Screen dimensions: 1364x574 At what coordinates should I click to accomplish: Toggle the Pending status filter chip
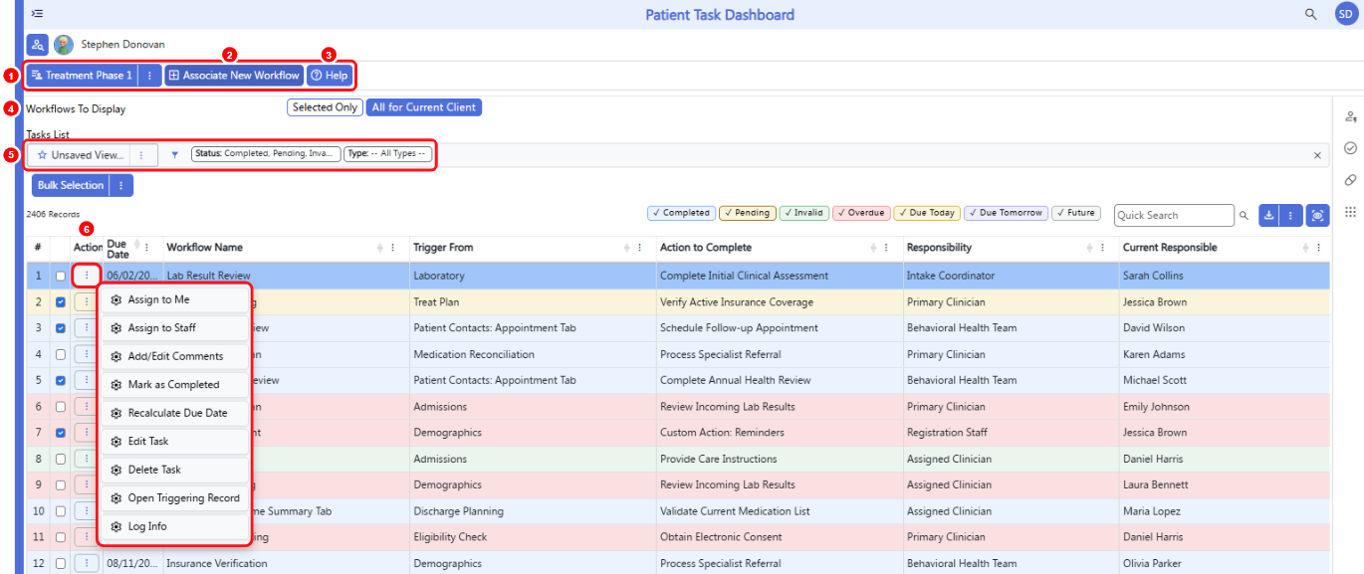tap(747, 213)
